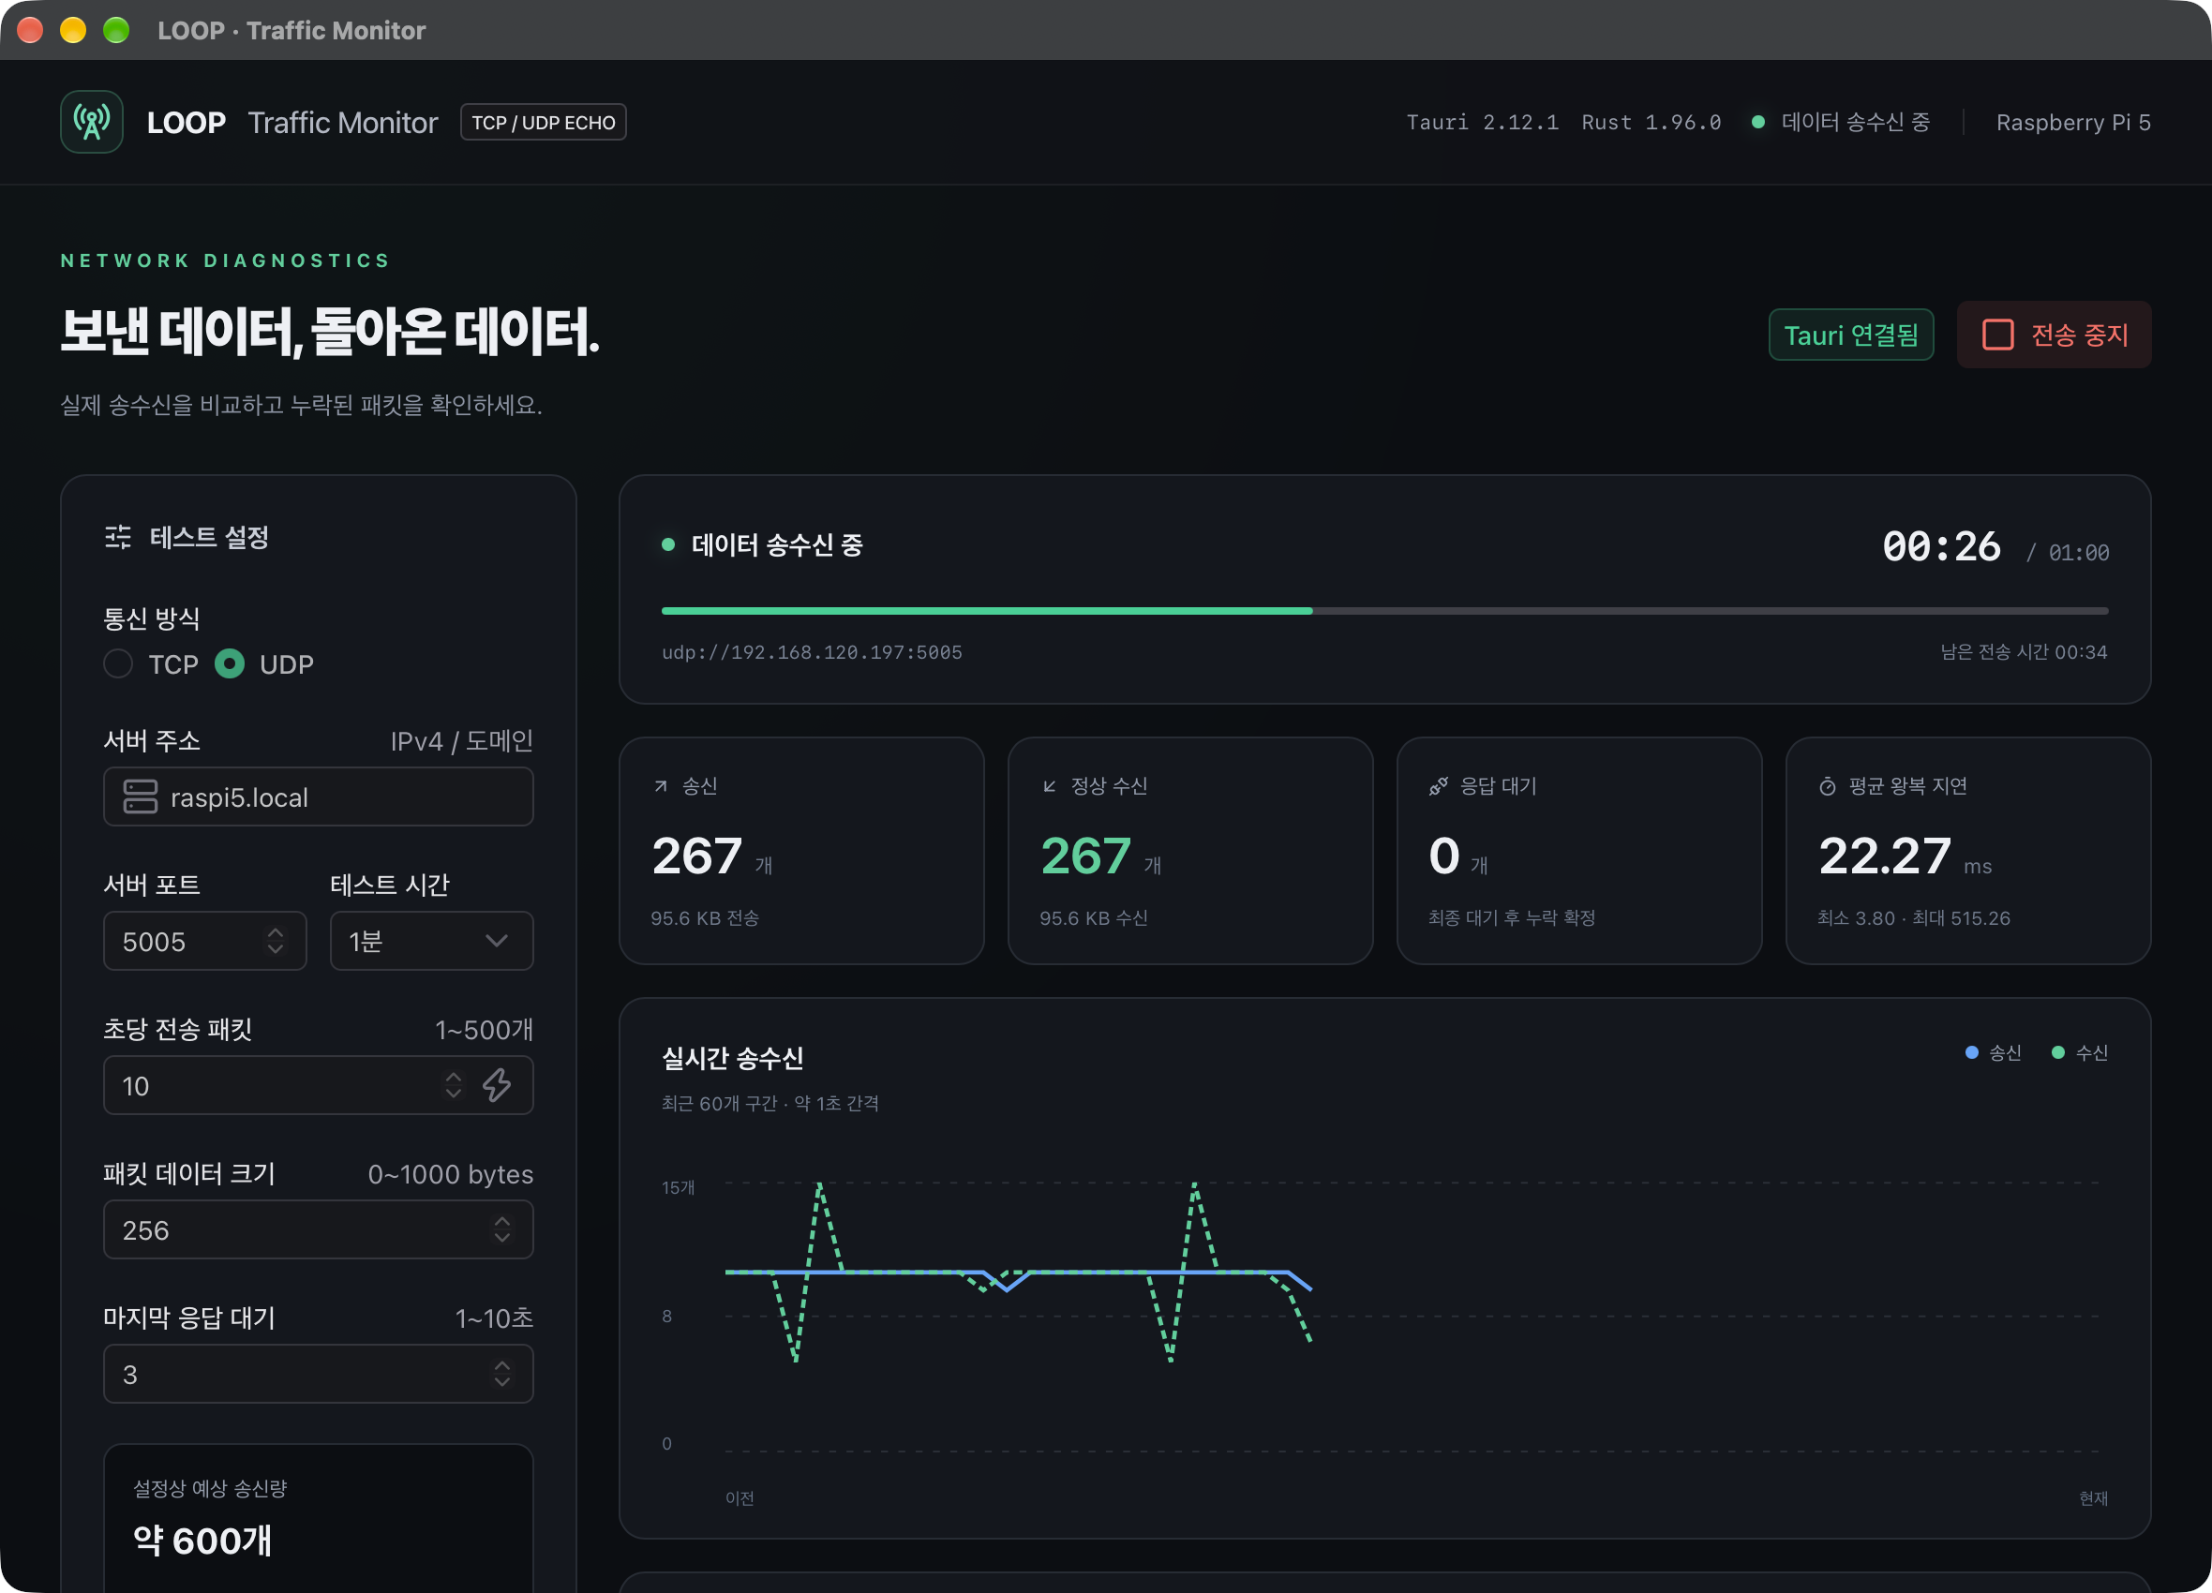
Task: Click the green 수신 legend dot
Action: pos(2058,1052)
